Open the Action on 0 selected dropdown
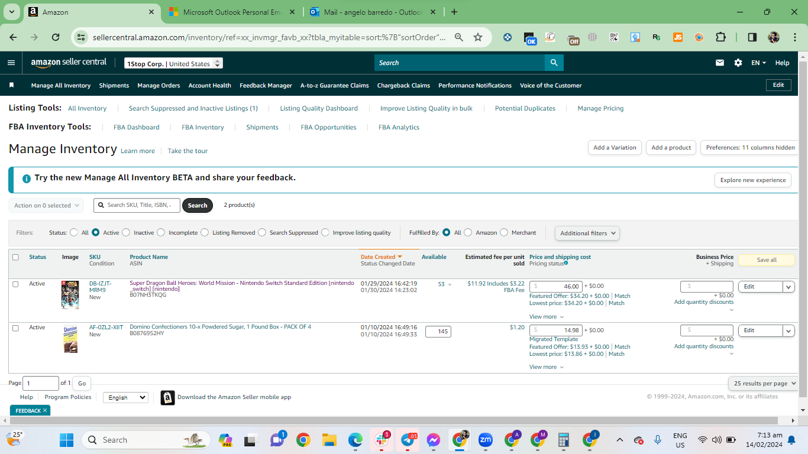Image resolution: width=808 pixels, height=454 pixels. tap(46, 206)
